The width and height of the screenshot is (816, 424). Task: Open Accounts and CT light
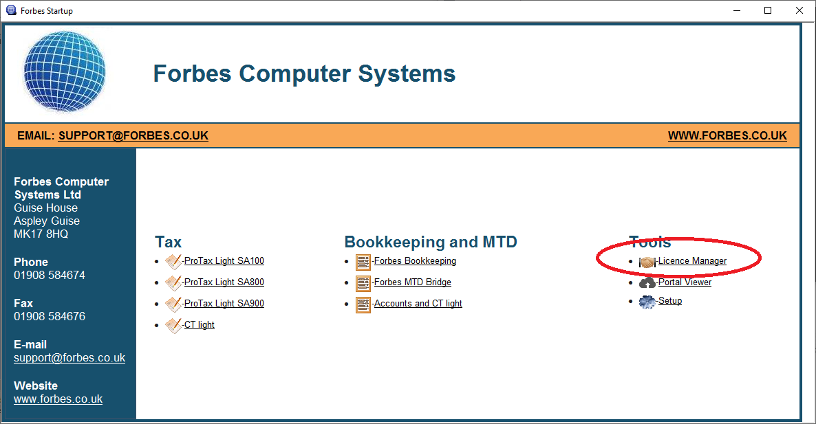[x=418, y=304]
